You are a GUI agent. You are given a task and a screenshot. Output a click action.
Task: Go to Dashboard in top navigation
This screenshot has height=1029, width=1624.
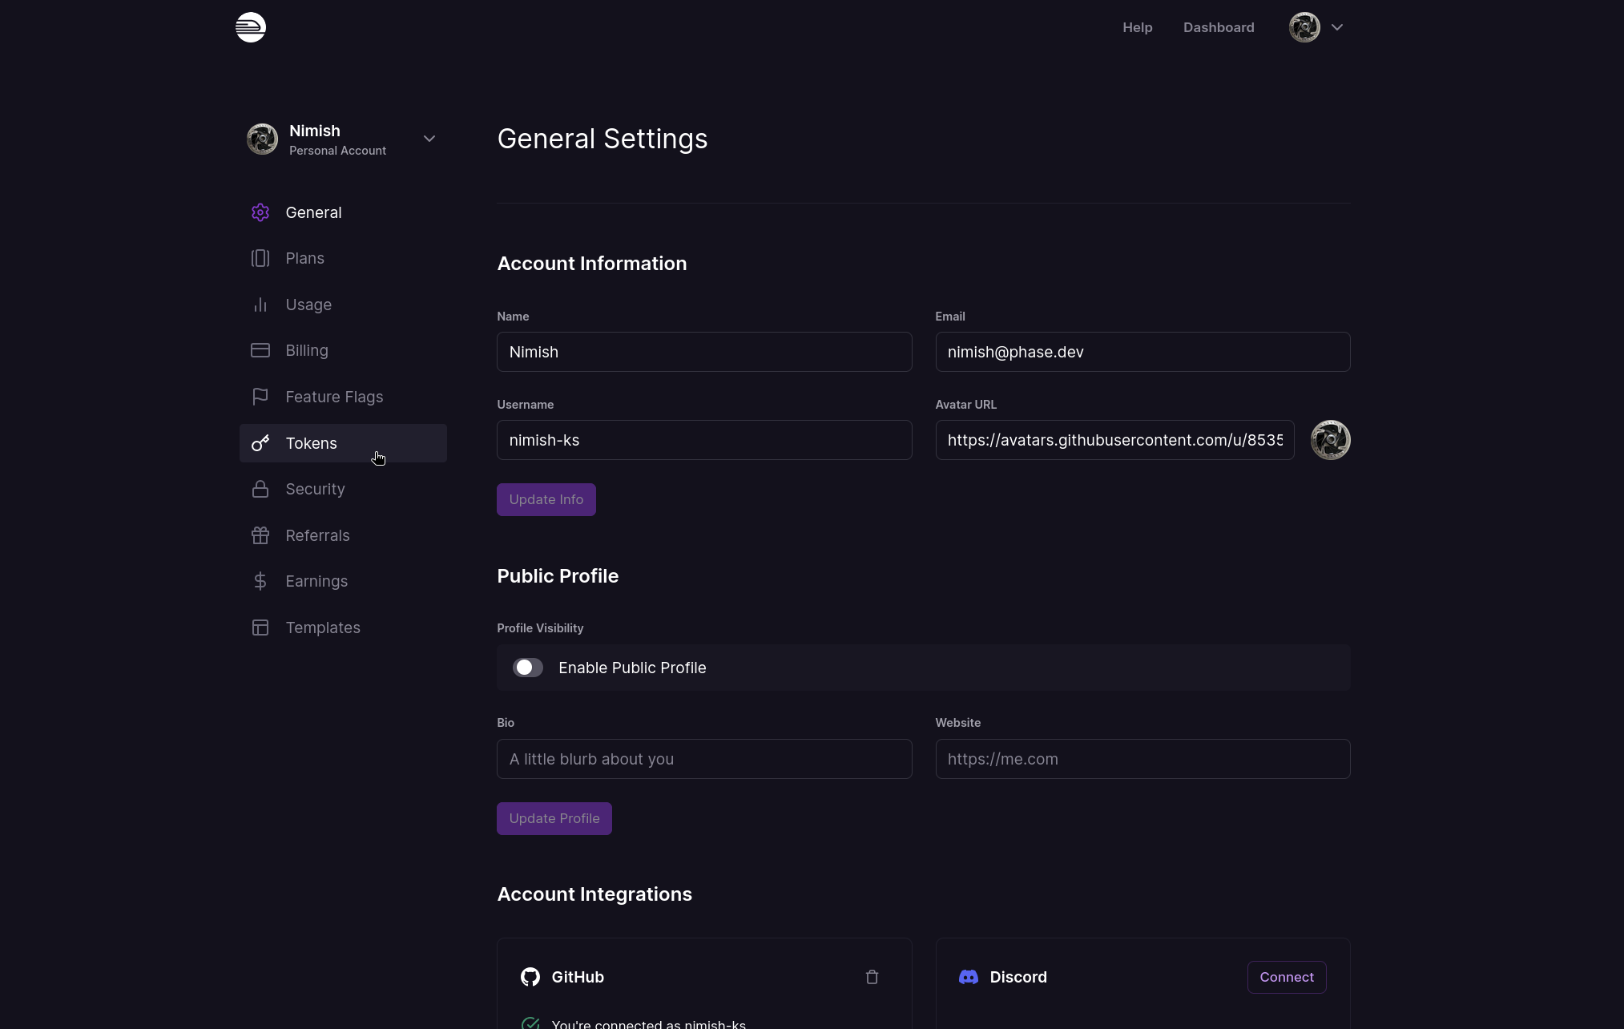point(1218,27)
